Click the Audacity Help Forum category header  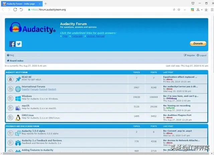[17, 72]
